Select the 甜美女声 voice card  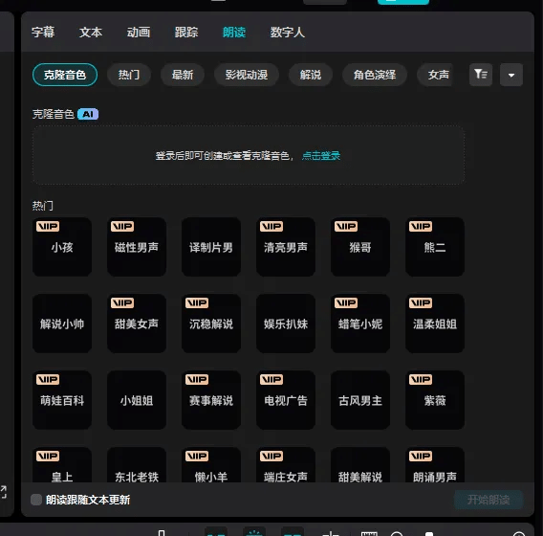coord(137,324)
